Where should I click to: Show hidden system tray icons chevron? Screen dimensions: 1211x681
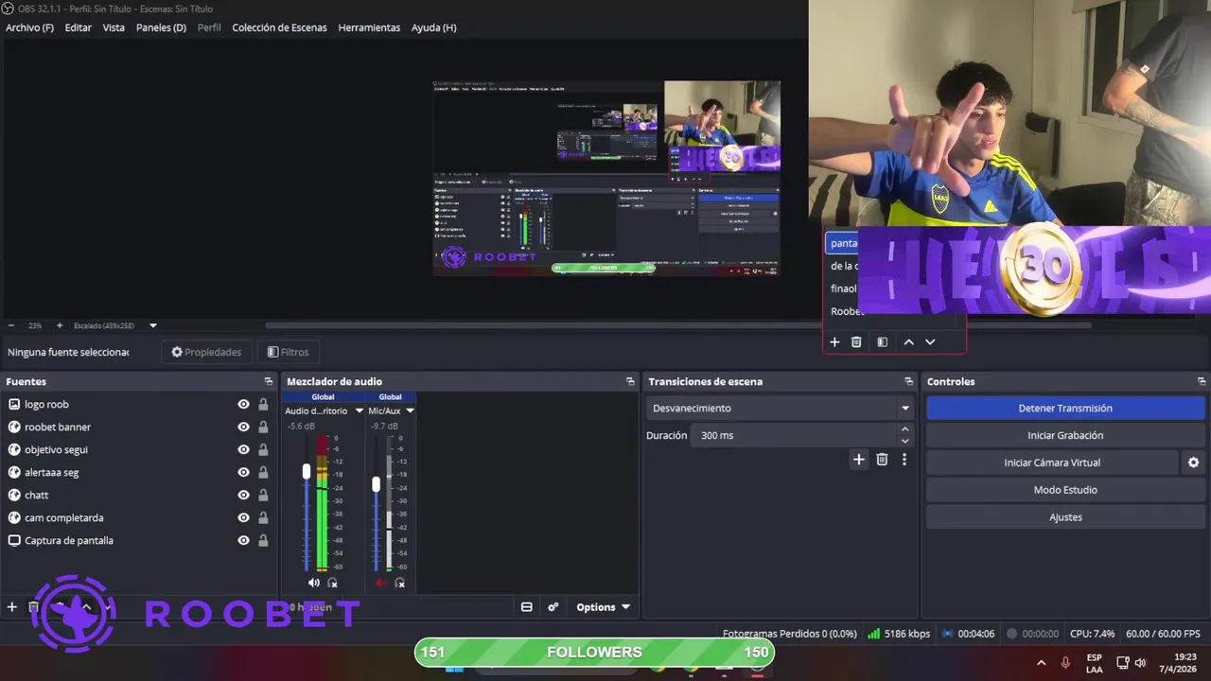(1042, 663)
